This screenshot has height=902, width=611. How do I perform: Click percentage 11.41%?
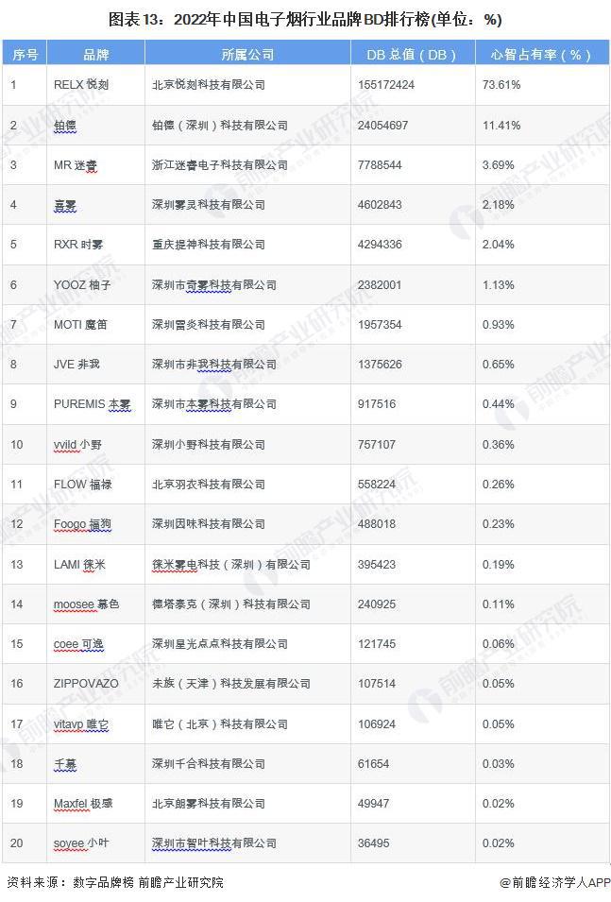point(501,125)
